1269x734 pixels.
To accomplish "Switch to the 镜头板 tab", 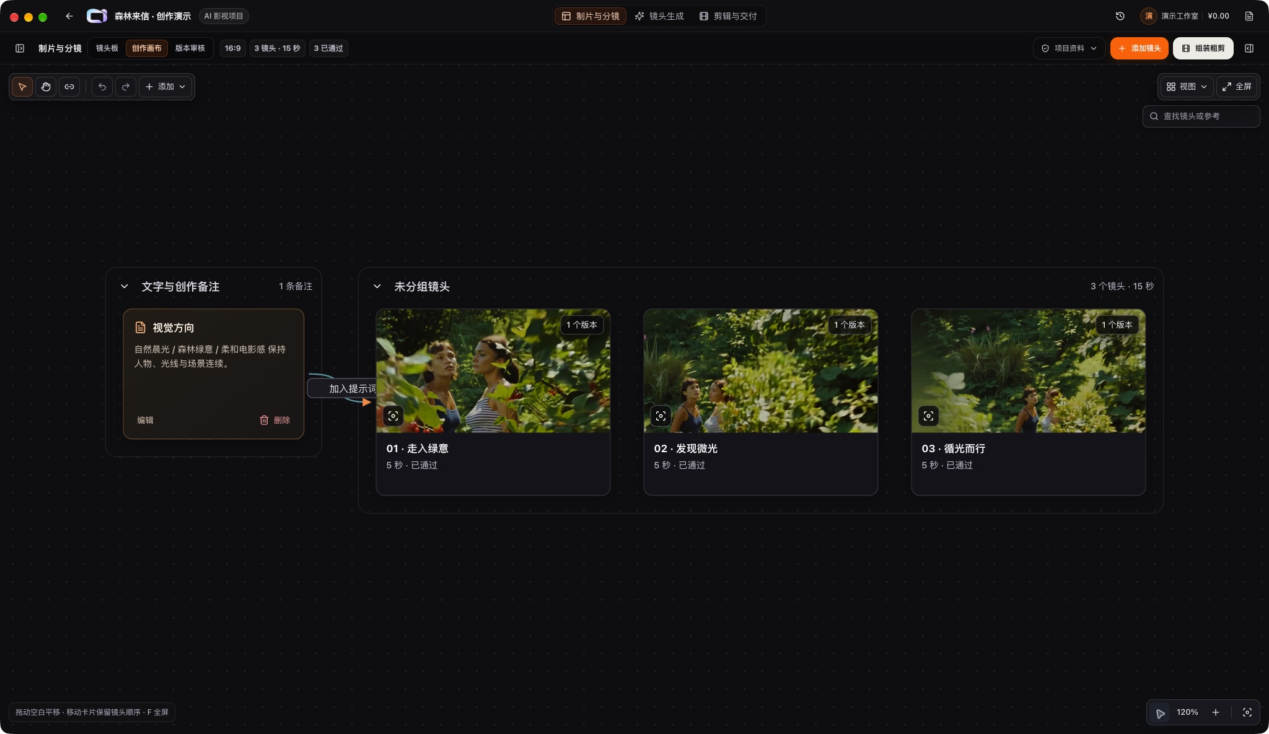I will click(x=107, y=48).
